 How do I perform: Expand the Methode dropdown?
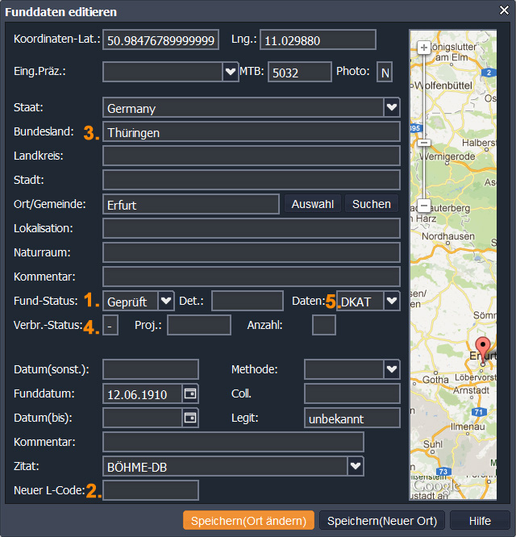point(391,369)
